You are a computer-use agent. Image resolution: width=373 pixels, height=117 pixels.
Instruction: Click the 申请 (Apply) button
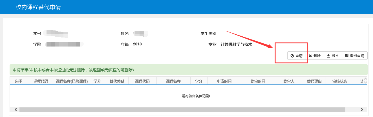point(296,56)
